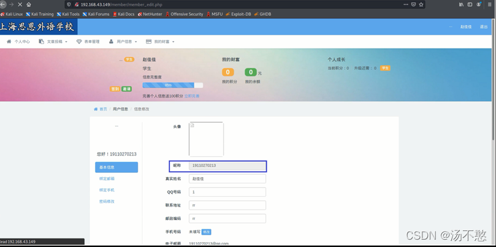Click the Pocket save icon
Screen dimensions: 496x247
[413, 4]
